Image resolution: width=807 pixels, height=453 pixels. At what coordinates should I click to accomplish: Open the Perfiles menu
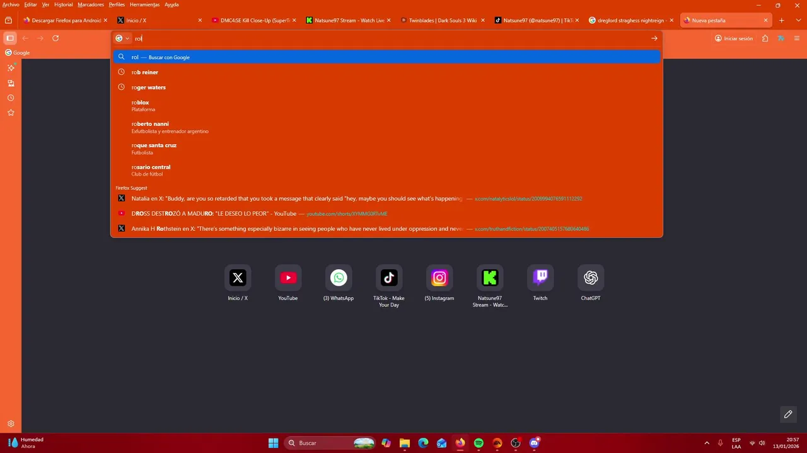[117, 4]
